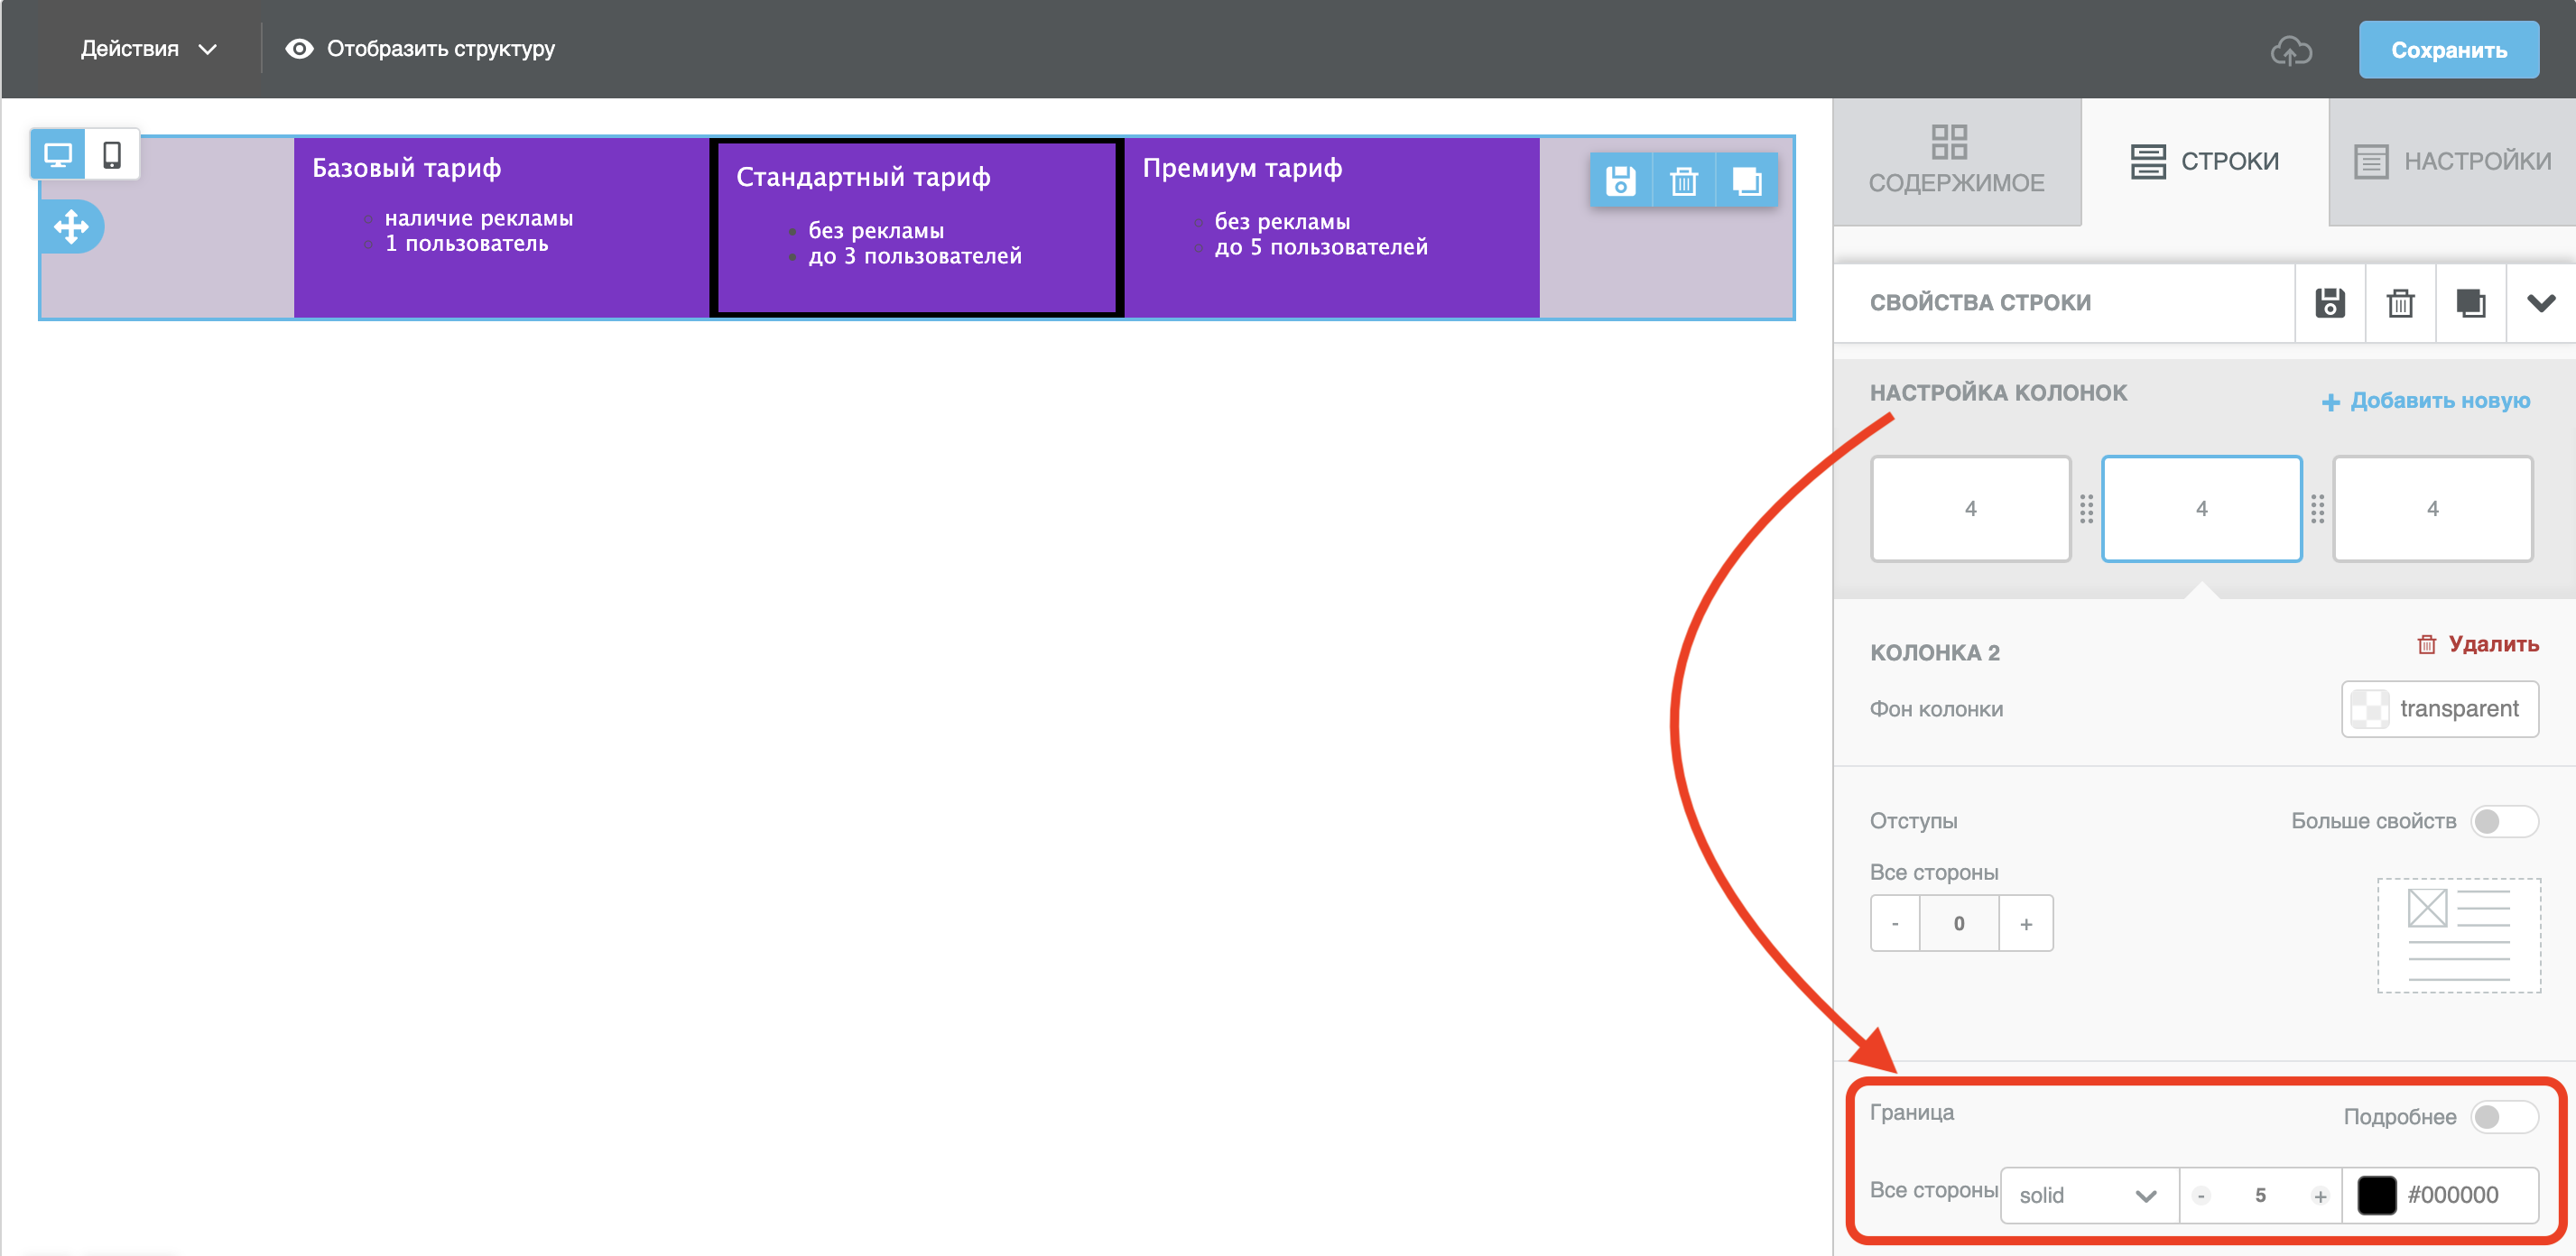Select the Базовый тариф heading
Screen dimensions: 2576x1256
coord(406,168)
